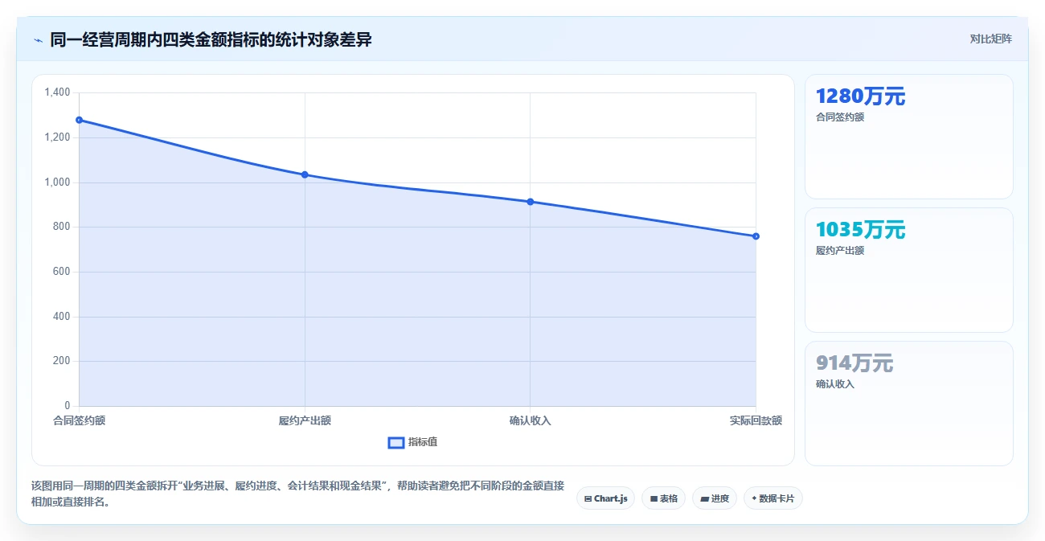Viewport: 1045px width, 541px height.
Task: Click the x-axis label 履约产出额
Action: click(x=305, y=420)
